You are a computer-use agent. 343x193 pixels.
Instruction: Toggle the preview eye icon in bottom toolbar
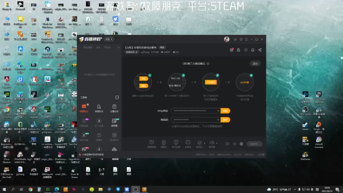pyautogui.click(x=235, y=144)
